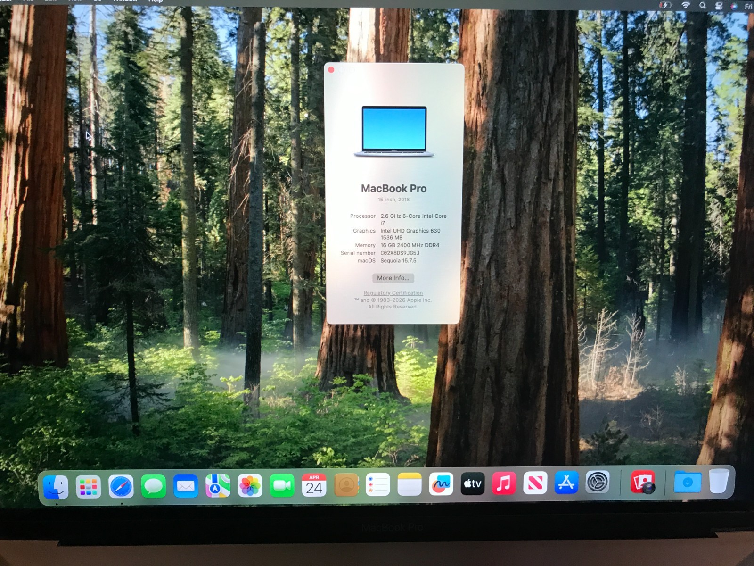Open Safari browser in the Dock
754x566 pixels.
(x=121, y=486)
